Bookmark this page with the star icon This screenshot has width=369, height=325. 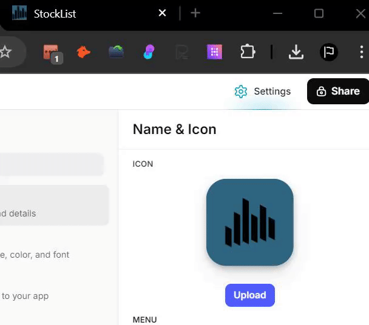5,52
